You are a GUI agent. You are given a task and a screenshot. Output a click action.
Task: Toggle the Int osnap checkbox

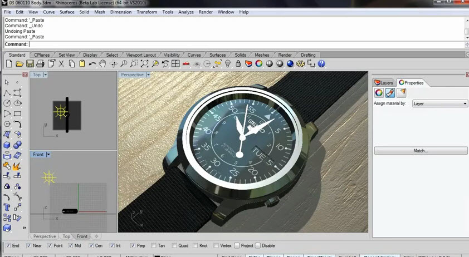[112, 246]
